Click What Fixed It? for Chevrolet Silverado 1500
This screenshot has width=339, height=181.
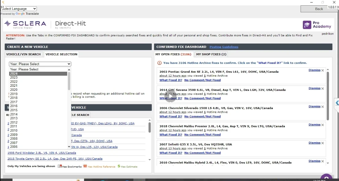(x=171, y=116)
